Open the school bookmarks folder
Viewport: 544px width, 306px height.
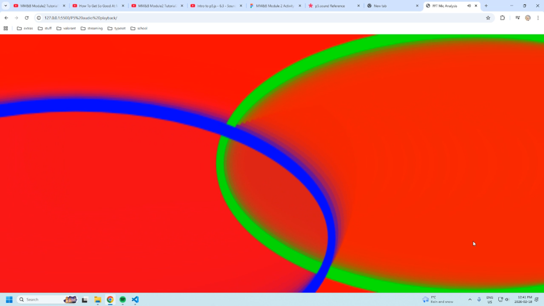139,28
